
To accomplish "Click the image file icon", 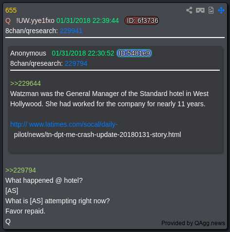I will coord(211,10).
